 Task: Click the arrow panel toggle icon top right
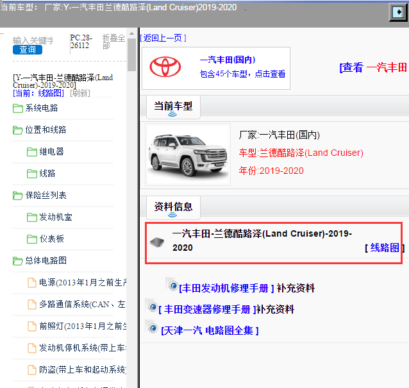397,12
